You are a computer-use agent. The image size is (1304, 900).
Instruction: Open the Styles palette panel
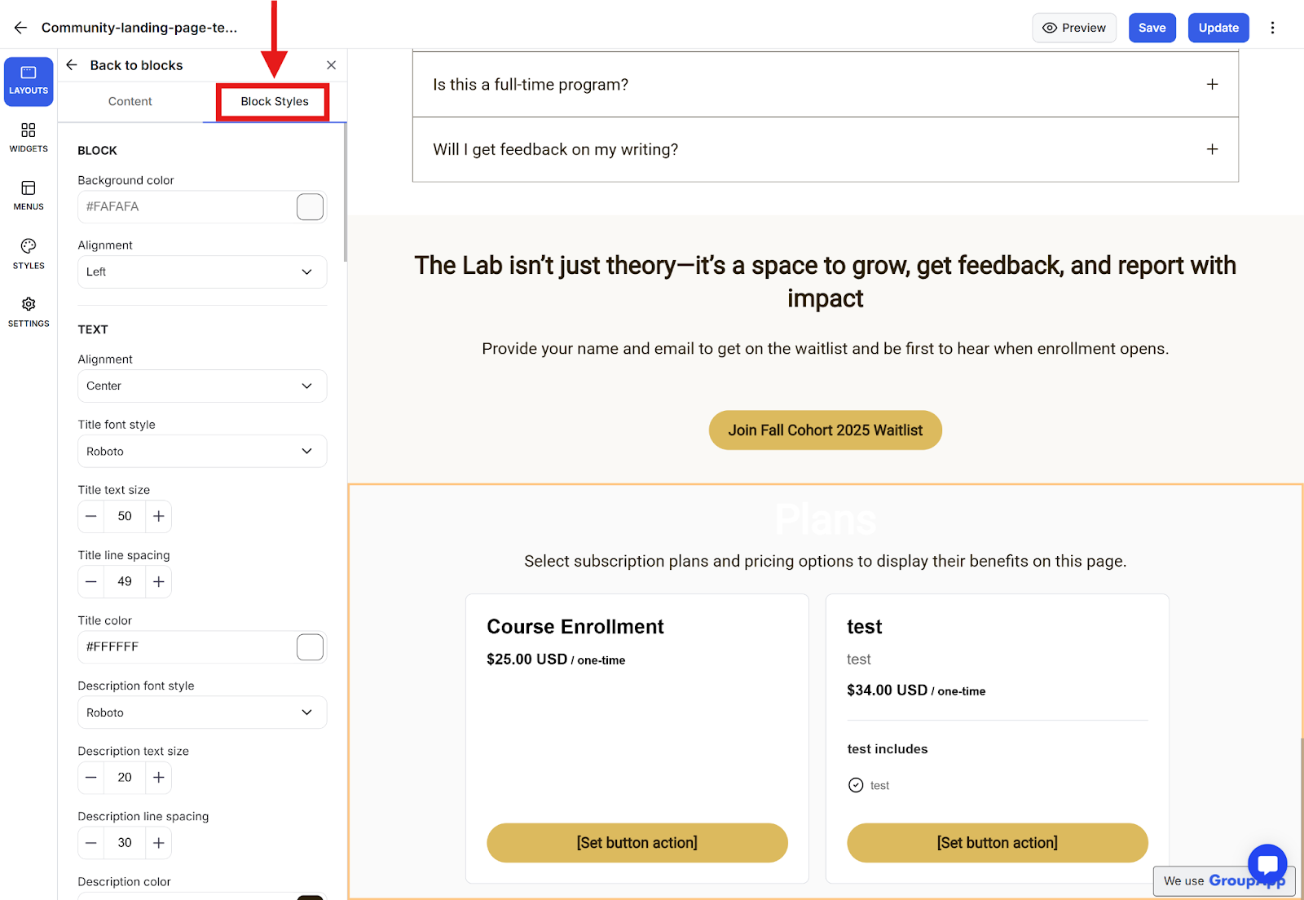tap(29, 254)
